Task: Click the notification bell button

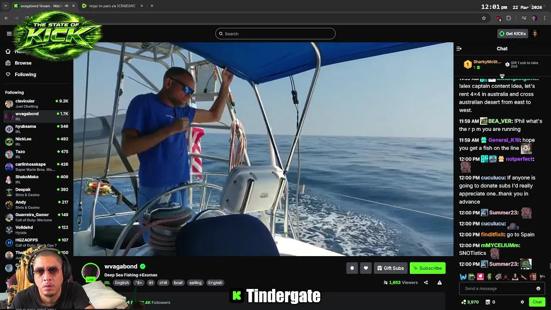Action: pos(352,268)
